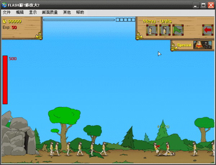
Task: Open the 显示 menu
Action: 33,12
